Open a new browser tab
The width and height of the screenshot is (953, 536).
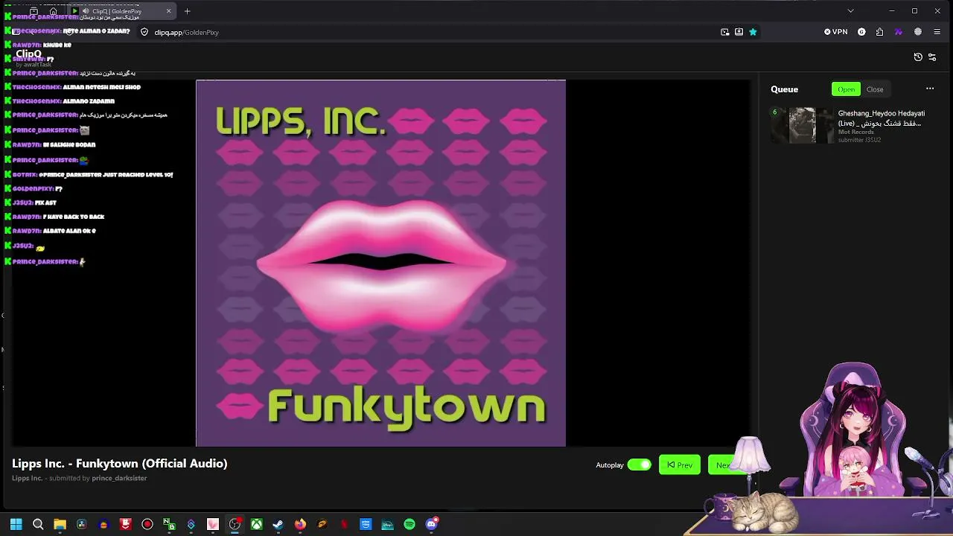pyautogui.click(x=188, y=11)
